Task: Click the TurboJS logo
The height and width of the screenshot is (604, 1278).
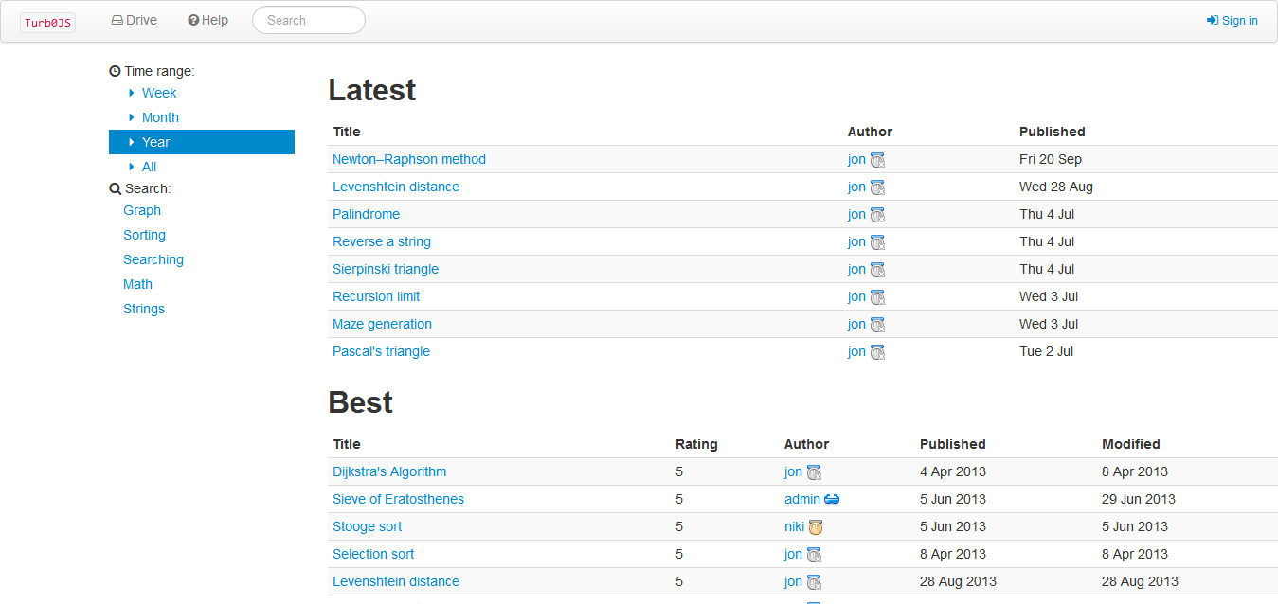Action: pyautogui.click(x=47, y=22)
